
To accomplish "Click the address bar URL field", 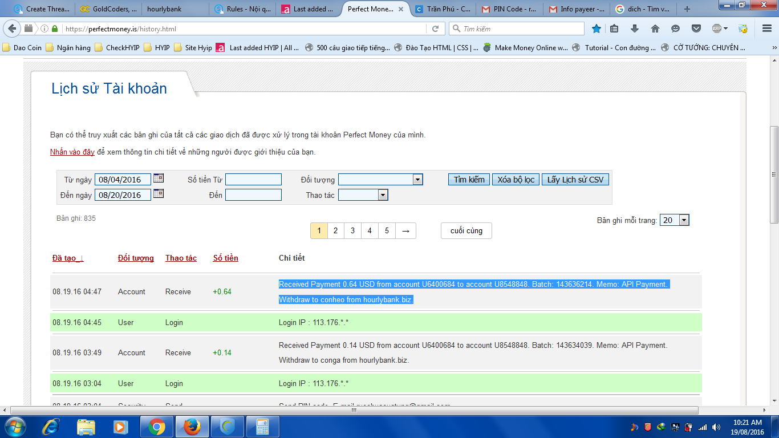I will [x=245, y=29].
